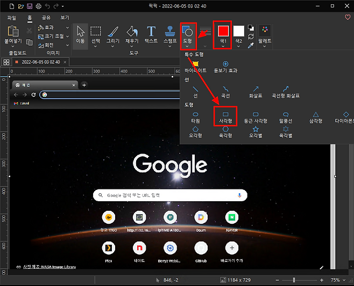Choose the 오각형 pentagon shape
Viewport: 354px width, 286px height.
tap(195, 132)
